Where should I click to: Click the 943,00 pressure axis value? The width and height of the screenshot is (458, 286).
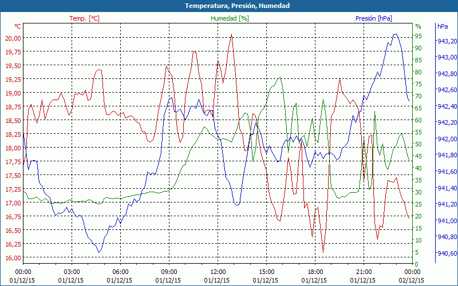[447, 57]
